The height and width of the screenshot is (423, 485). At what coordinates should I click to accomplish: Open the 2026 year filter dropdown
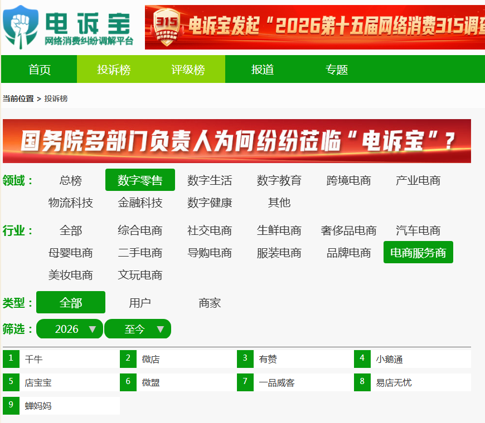pos(70,329)
